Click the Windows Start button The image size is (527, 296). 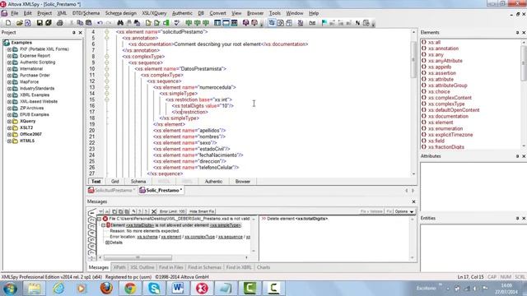(x=10, y=289)
